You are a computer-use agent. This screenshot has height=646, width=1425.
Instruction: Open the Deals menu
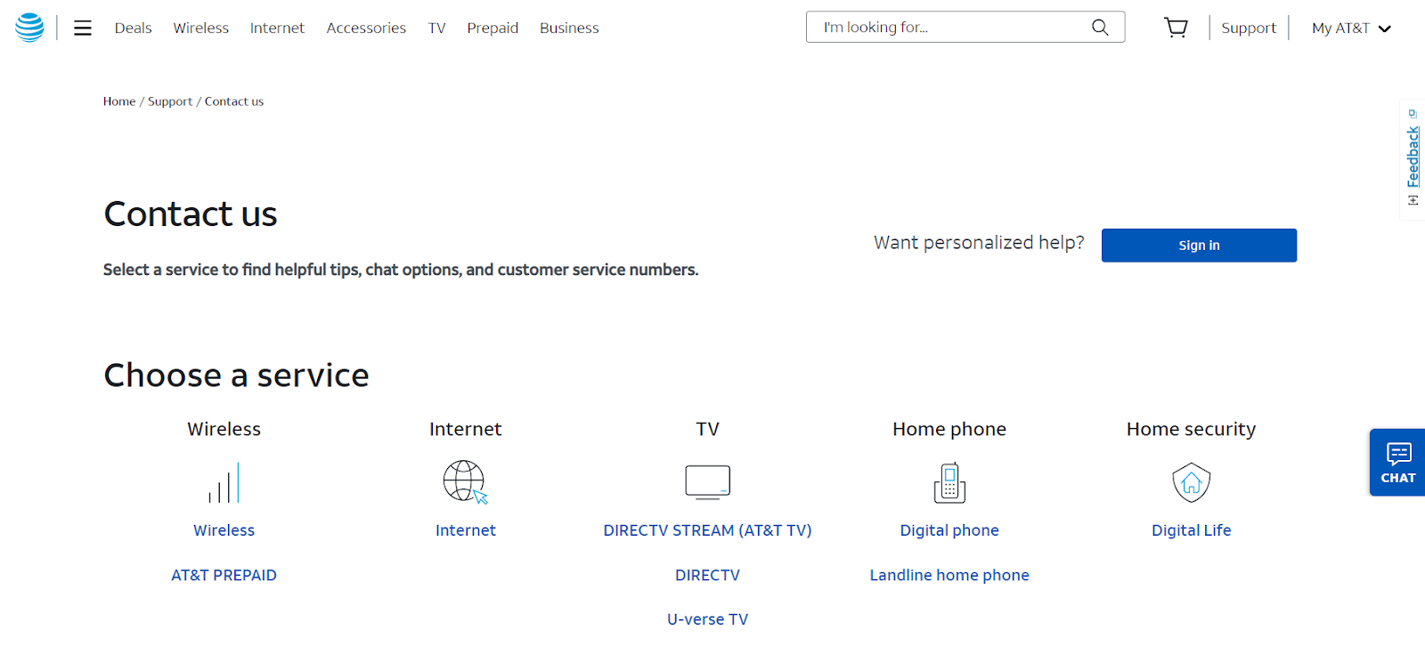[134, 28]
